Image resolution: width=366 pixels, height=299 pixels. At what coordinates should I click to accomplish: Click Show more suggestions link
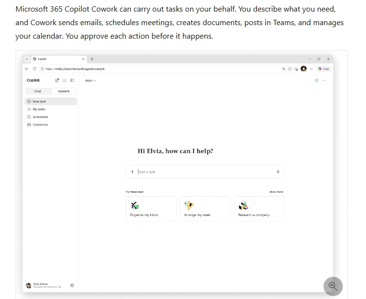coord(276,192)
